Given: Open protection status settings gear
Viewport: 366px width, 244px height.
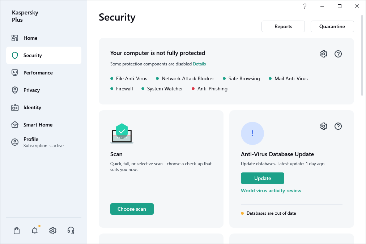Looking at the screenshot, I should coord(323,53).
